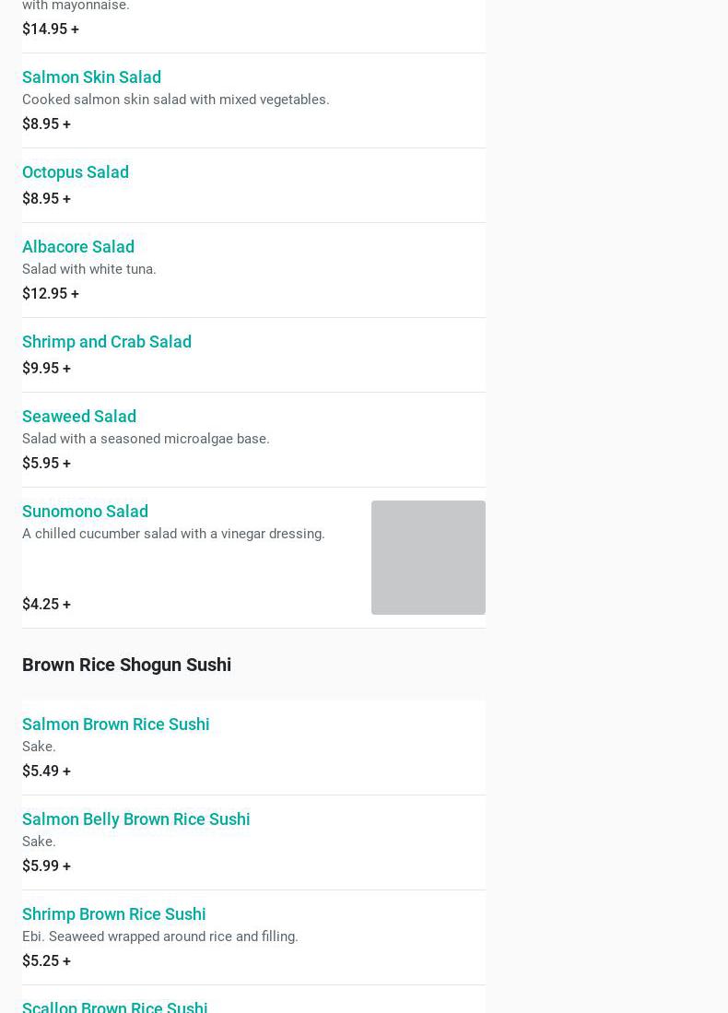Image resolution: width=728 pixels, height=1013 pixels.
Task: Click the $8.95 + price under Octopus Salad
Action: (x=46, y=198)
